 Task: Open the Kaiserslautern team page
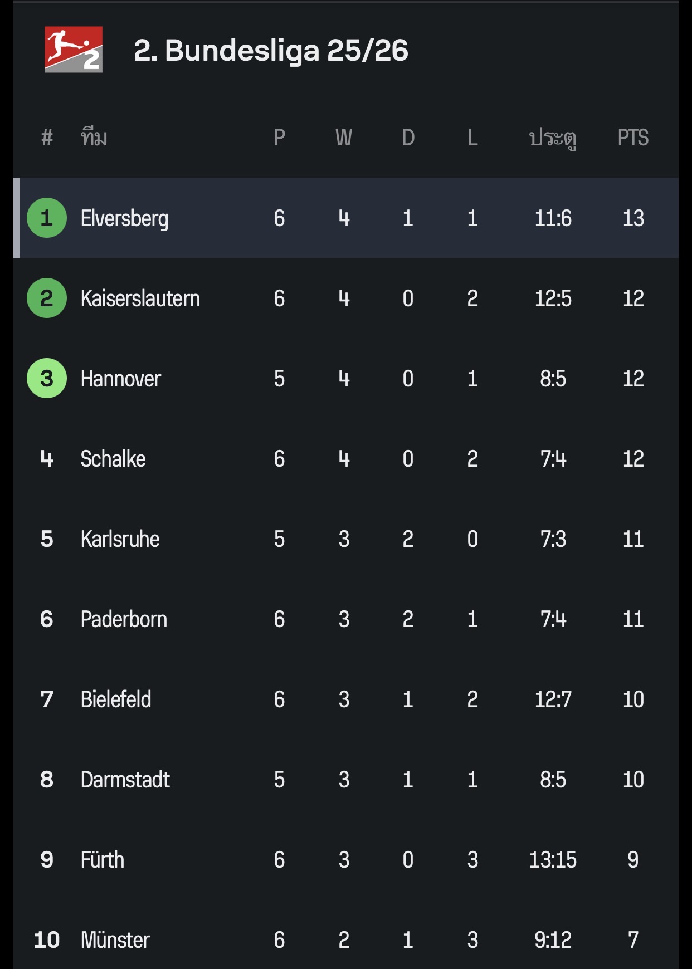pos(140,298)
